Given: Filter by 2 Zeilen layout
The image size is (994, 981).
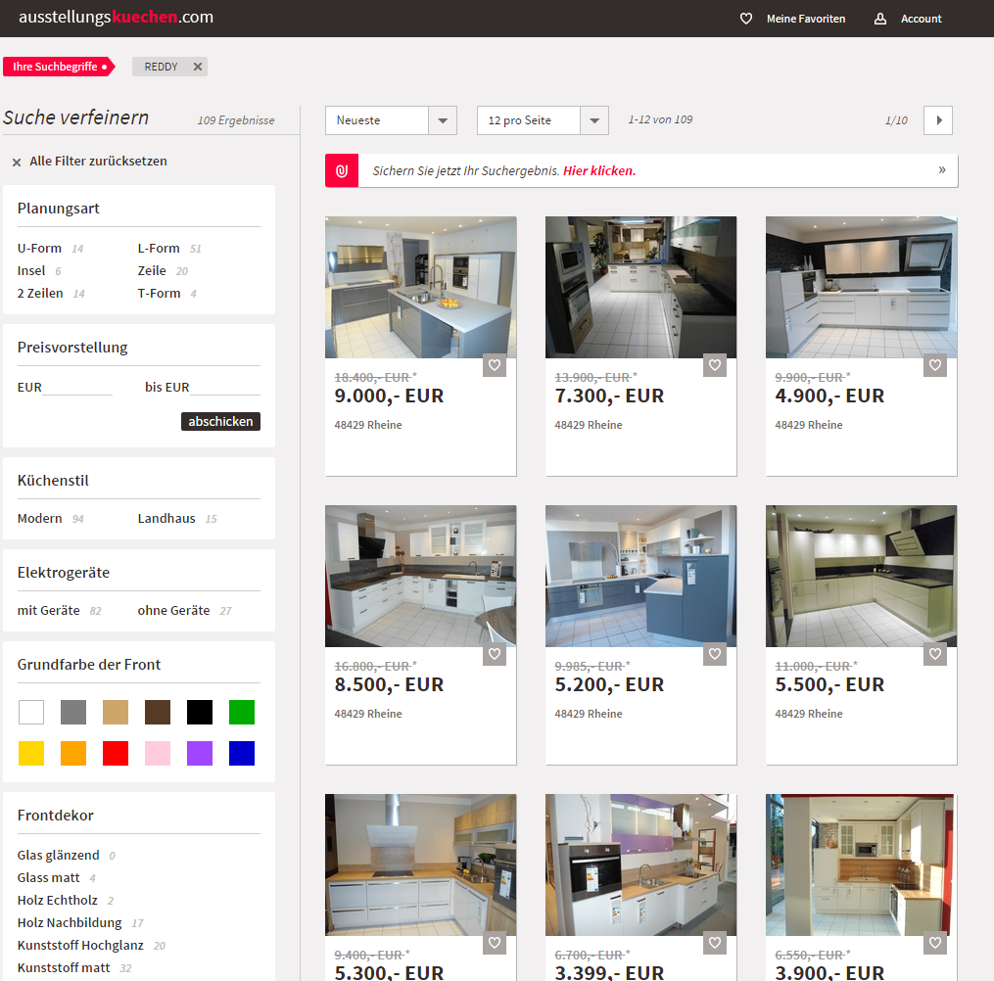Looking at the screenshot, I should coord(40,294).
